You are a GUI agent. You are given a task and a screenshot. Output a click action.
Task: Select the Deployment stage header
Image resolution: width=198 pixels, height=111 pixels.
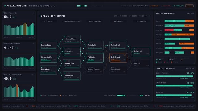[x=141, y=21]
